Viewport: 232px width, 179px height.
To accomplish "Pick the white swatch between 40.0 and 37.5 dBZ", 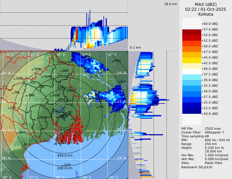I will (192, 71).
